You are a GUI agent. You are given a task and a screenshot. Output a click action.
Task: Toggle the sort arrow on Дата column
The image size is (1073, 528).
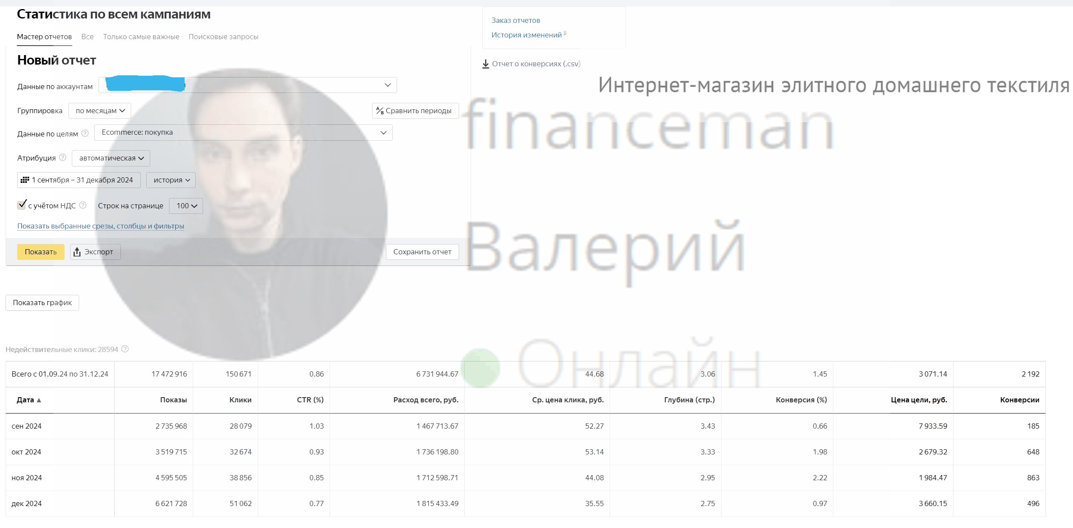coord(39,400)
